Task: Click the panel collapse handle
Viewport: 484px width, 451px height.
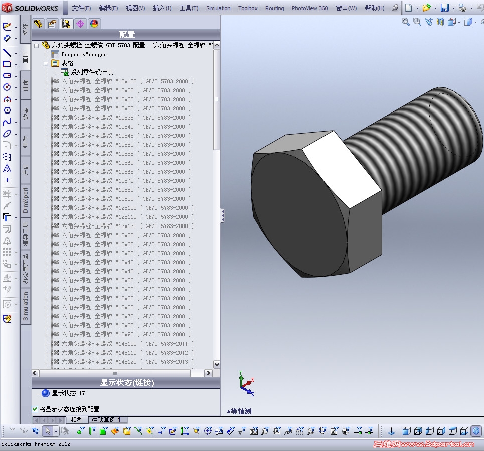Action: [x=223, y=216]
